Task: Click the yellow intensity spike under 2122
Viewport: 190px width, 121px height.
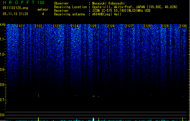Action: pos(38,119)
